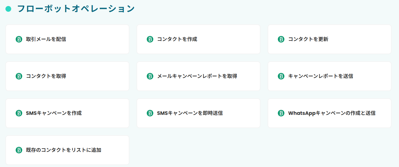
Task: Select the コンタクトを作成 label
Action: pos(177,39)
